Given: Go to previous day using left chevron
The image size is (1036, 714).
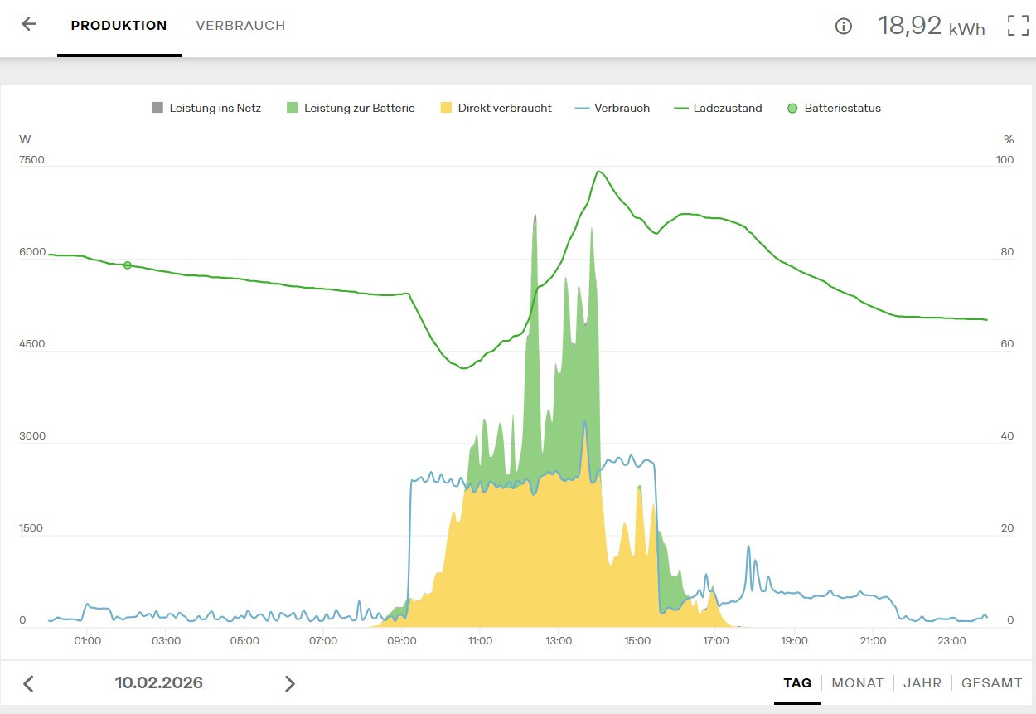Looking at the screenshot, I should pos(28,684).
